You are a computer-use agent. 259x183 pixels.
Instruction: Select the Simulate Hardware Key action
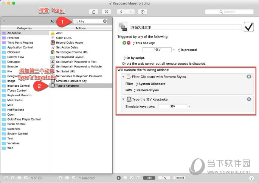coord(81,81)
